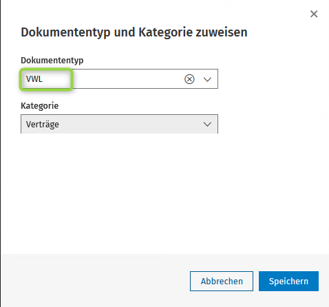Image resolution: width=329 pixels, height=307 pixels.
Task: Save with the Speichern button
Action: tap(288, 281)
